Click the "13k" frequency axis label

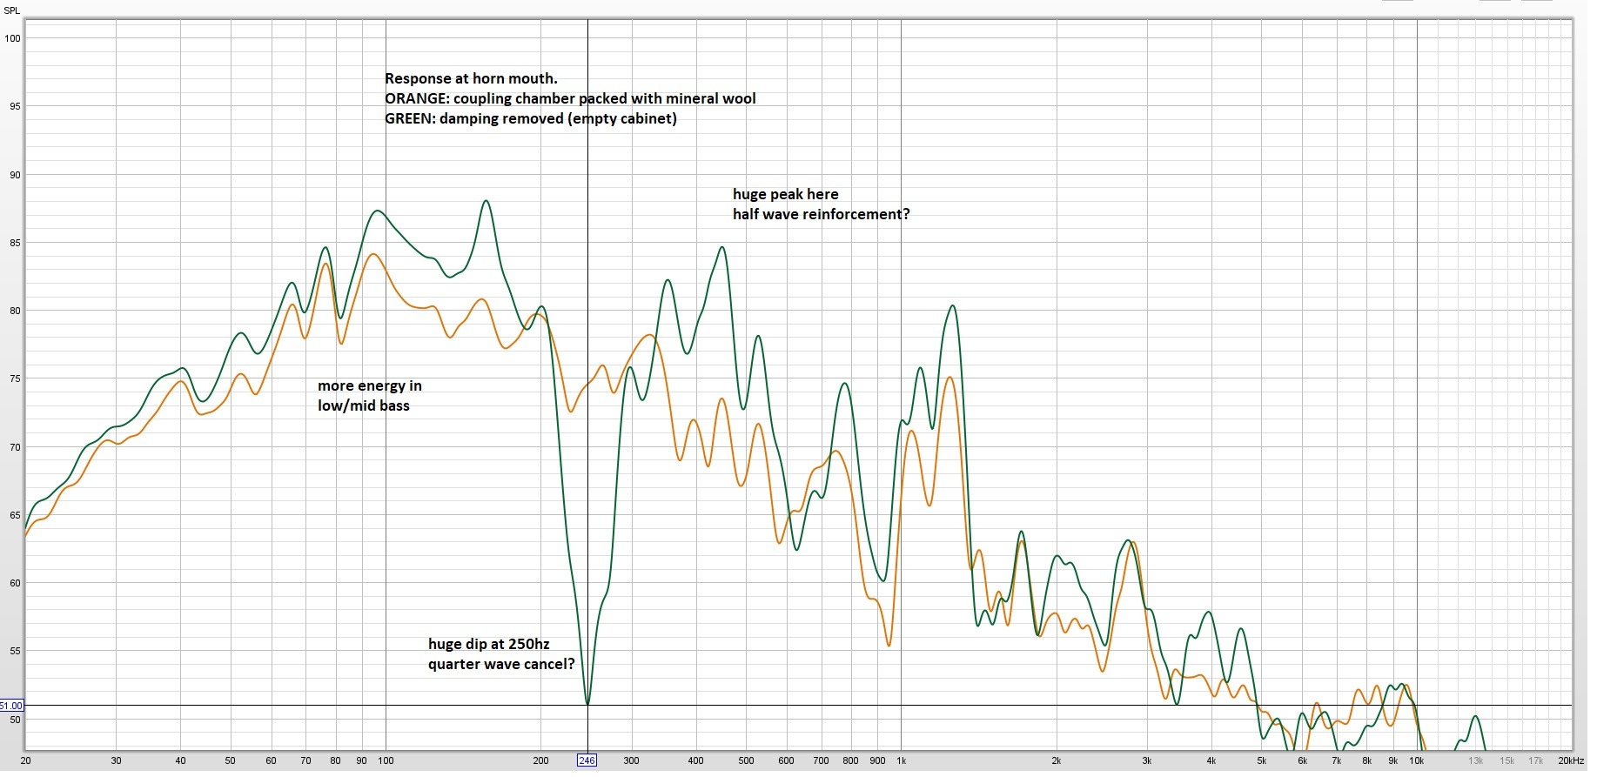tap(1476, 760)
